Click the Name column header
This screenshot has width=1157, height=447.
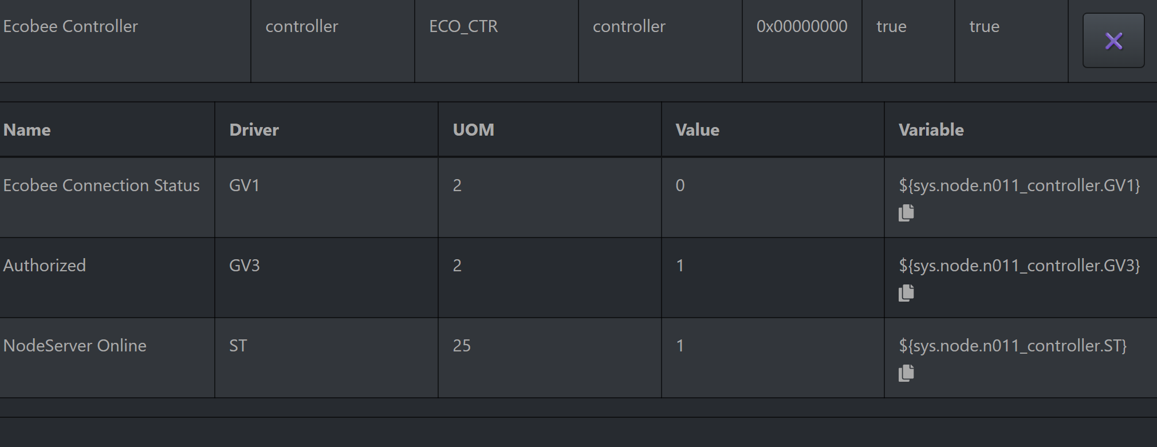pyautogui.click(x=26, y=129)
